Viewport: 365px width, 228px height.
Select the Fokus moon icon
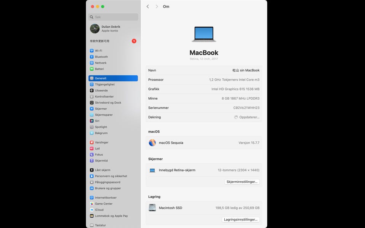(x=92, y=155)
